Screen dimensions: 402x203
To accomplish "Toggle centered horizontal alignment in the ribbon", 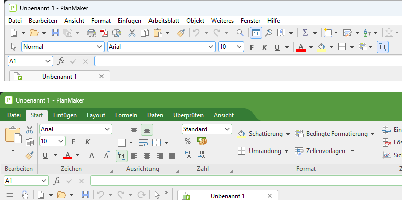I will coord(147,156).
